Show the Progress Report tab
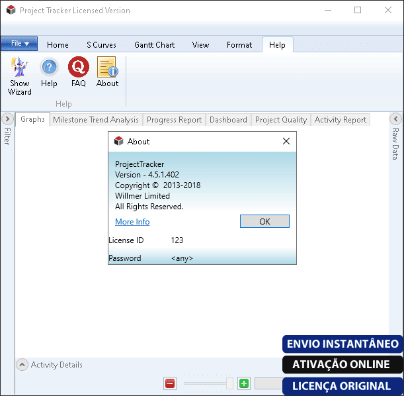Image resolution: width=404 pixels, height=396 pixels. pos(174,120)
